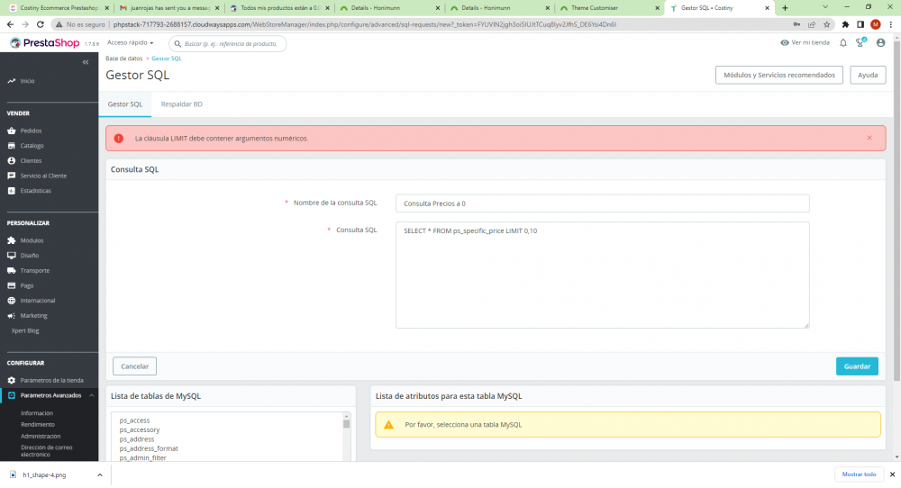Switch to Costiny Ecommerce Prestashop browser tab
This screenshot has height=488, width=901.
(x=58, y=8)
